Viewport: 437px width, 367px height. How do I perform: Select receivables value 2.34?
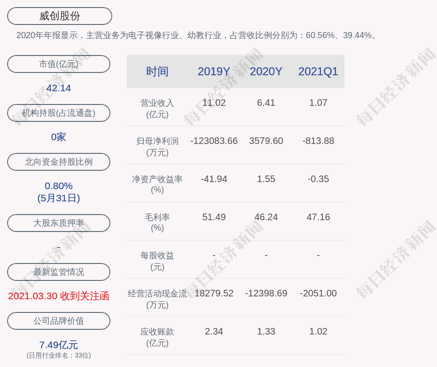click(x=214, y=332)
